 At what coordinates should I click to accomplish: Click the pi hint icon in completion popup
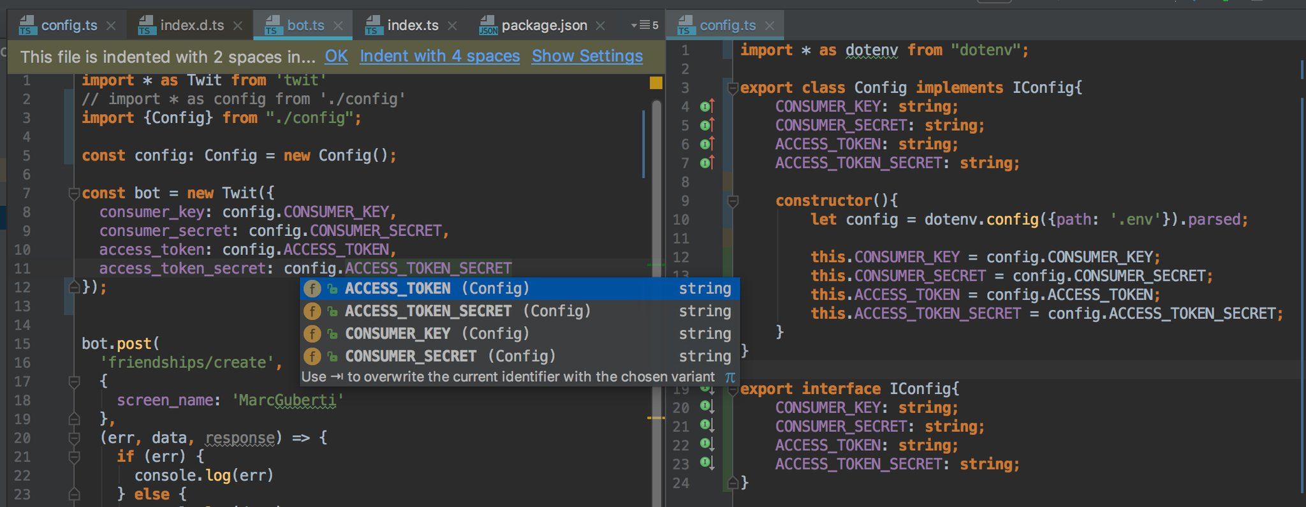click(x=730, y=377)
